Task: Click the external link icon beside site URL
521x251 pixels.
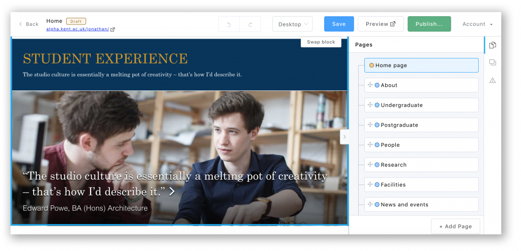Action: coord(113,29)
